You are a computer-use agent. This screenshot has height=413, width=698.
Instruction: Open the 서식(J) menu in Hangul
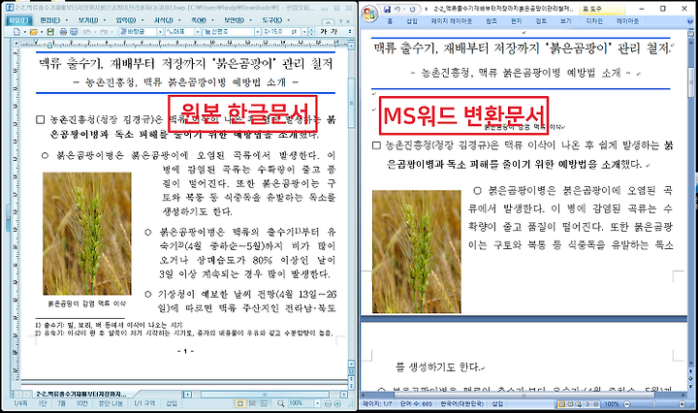point(164,20)
